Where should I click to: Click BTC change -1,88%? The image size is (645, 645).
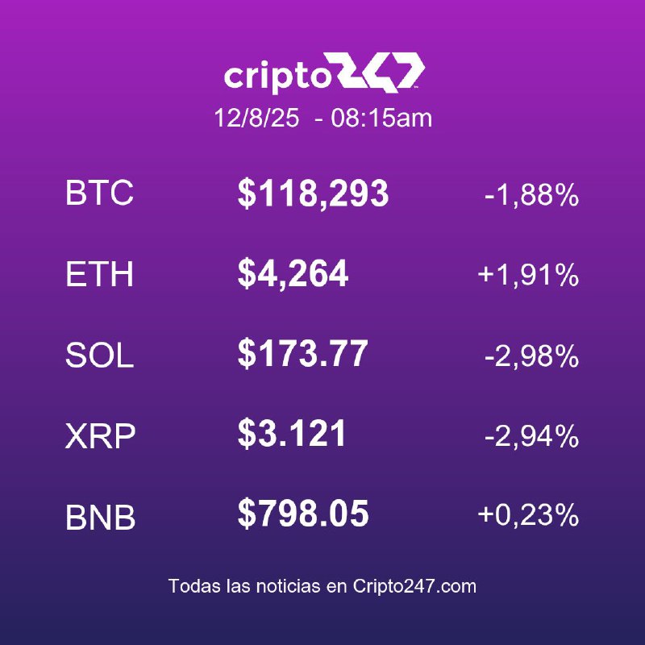pyautogui.click(x=532, y=195)
